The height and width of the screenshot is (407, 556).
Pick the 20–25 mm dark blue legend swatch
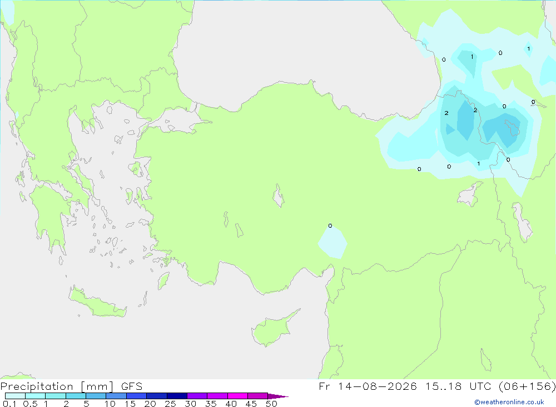click(157, 396)
